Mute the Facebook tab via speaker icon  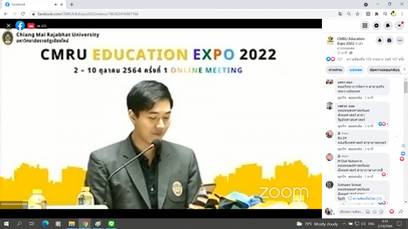coord(56,5)
